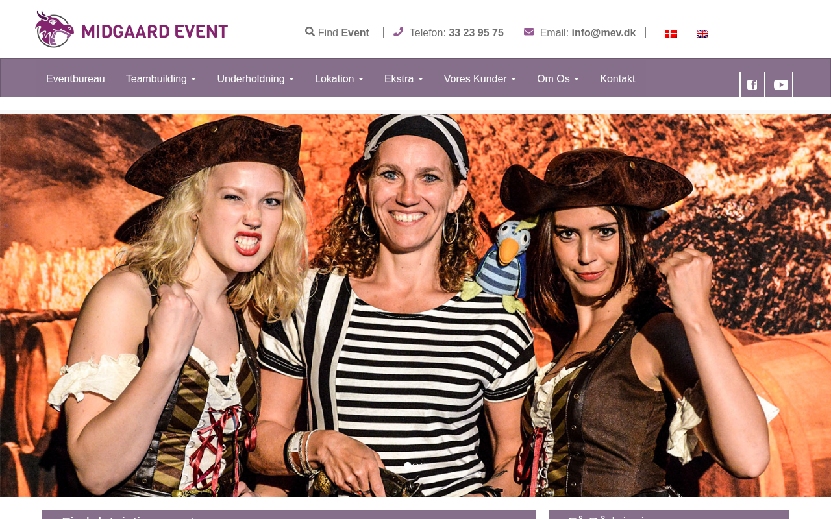Screen dimensions: 831x519
Task: Call the phone number 33 23 95 75 link
Action: (x=476, y=32)
